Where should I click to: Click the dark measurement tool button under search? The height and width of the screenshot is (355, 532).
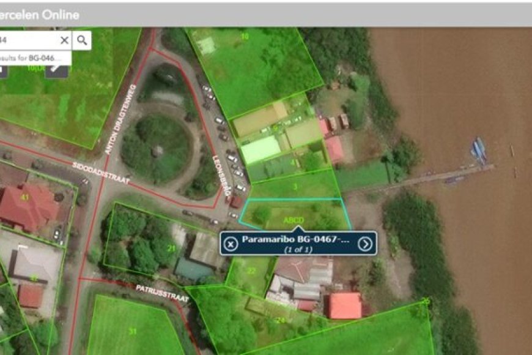57,71
